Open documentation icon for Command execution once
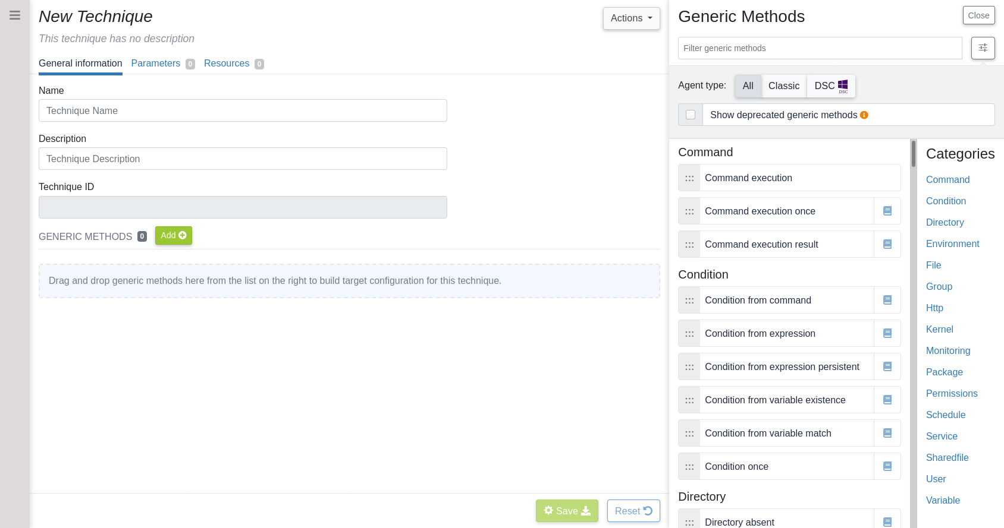 [x=887, y=211]
